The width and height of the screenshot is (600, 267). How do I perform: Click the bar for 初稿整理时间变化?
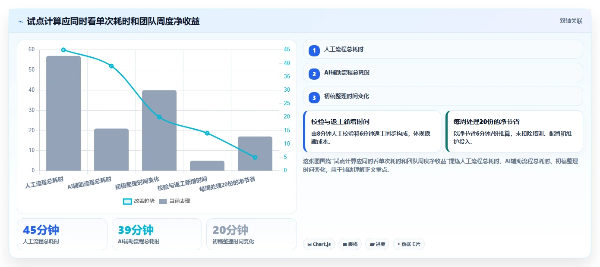click(159, 130)
